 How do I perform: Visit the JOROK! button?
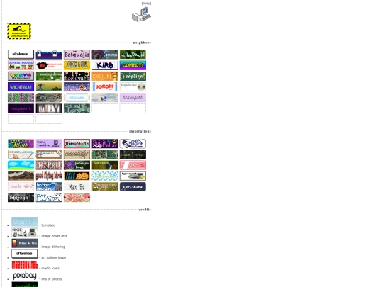click(105, 86)
